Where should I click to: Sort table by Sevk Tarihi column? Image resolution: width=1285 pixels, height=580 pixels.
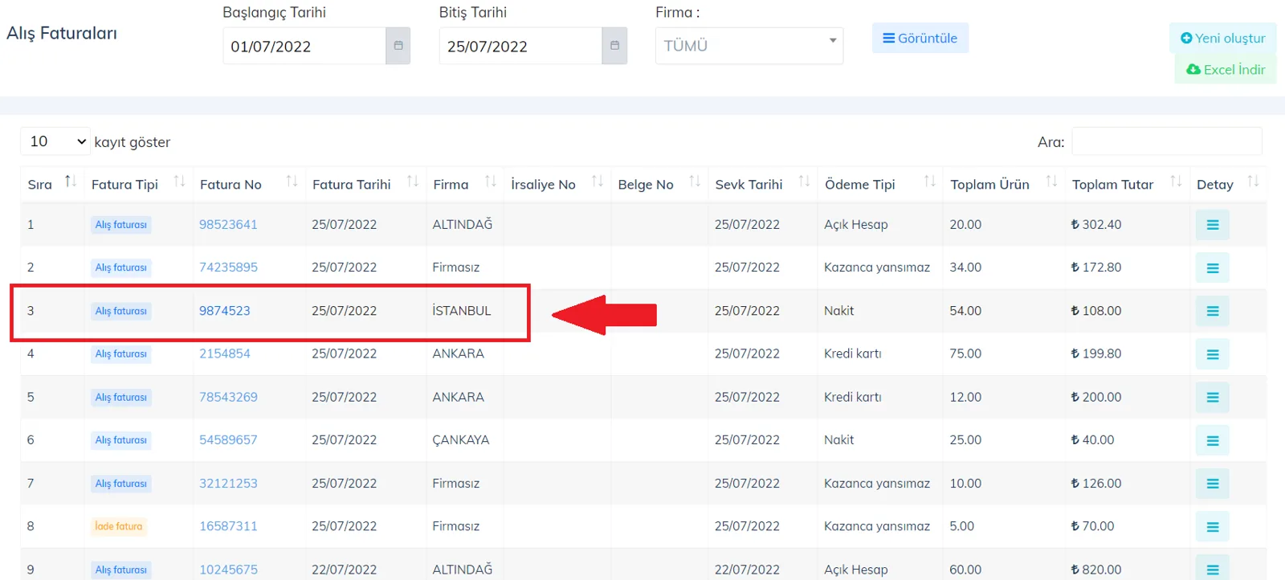[x=763, y=184]
